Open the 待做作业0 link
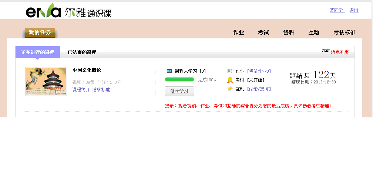 click(x=259, y=71)
